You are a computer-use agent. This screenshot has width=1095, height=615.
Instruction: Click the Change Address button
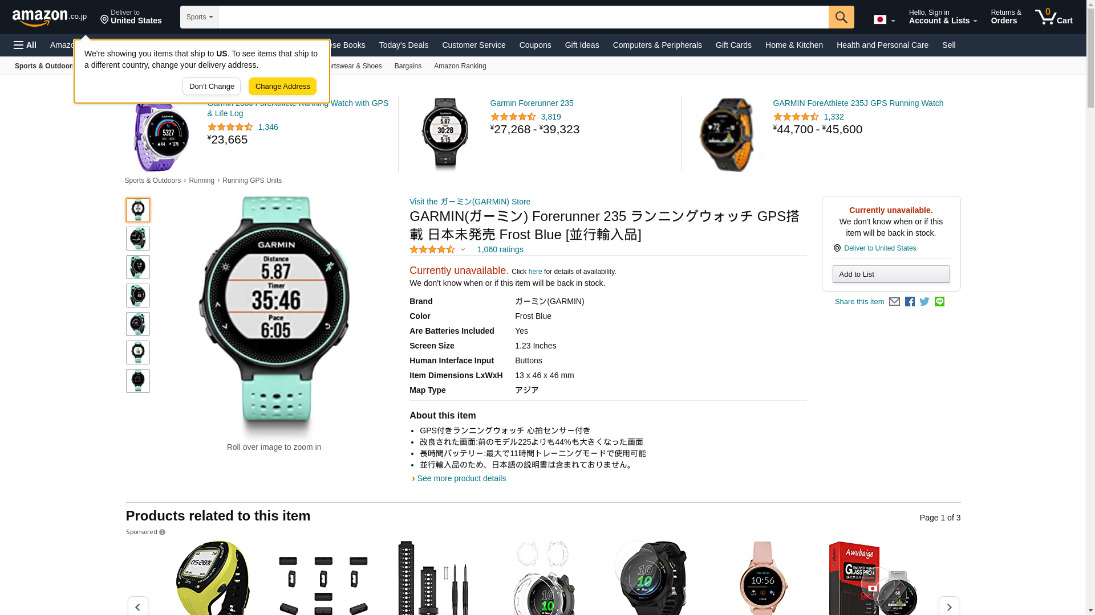coord(282,87)
